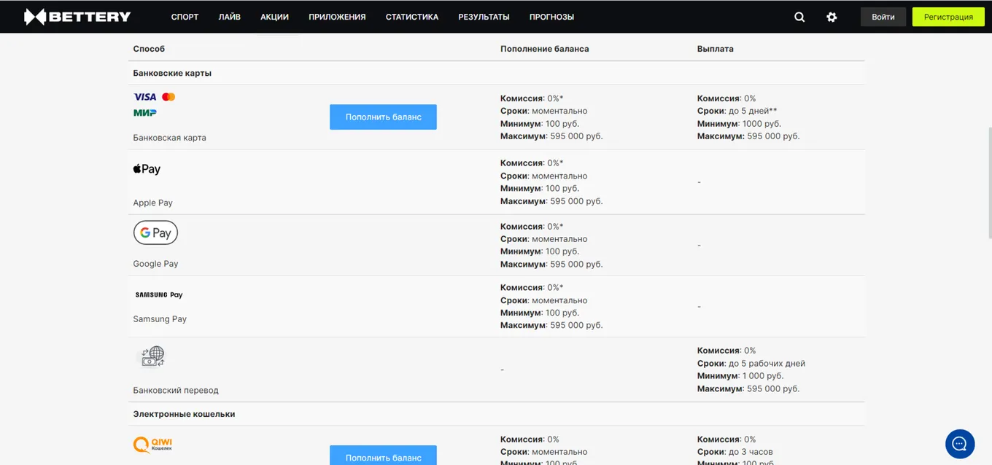The height and width of the screenshot is (465, 992).
Task: Click Пополнить баланс for bank card
Action: [383, 117]
